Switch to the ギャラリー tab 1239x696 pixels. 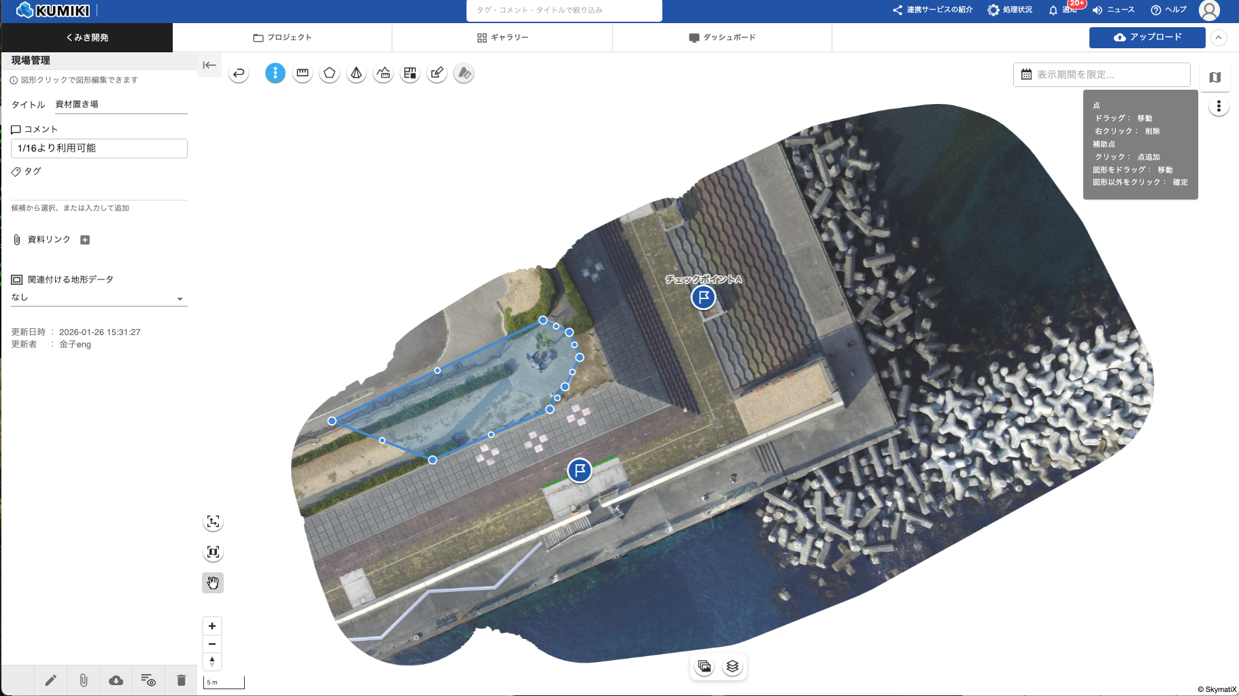pyautogui.click(x=503, y=38)
